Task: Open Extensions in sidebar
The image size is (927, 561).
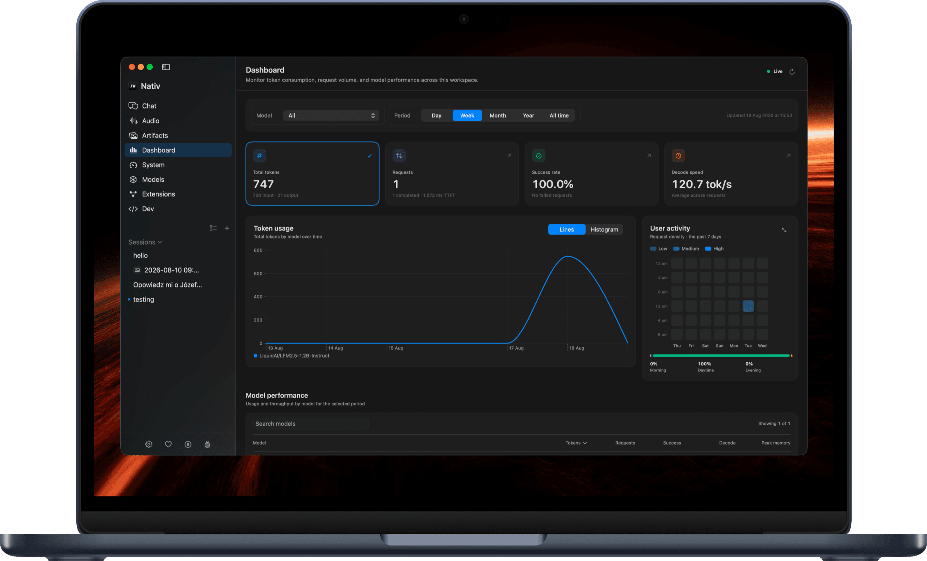Action: (x=177, y=194)
